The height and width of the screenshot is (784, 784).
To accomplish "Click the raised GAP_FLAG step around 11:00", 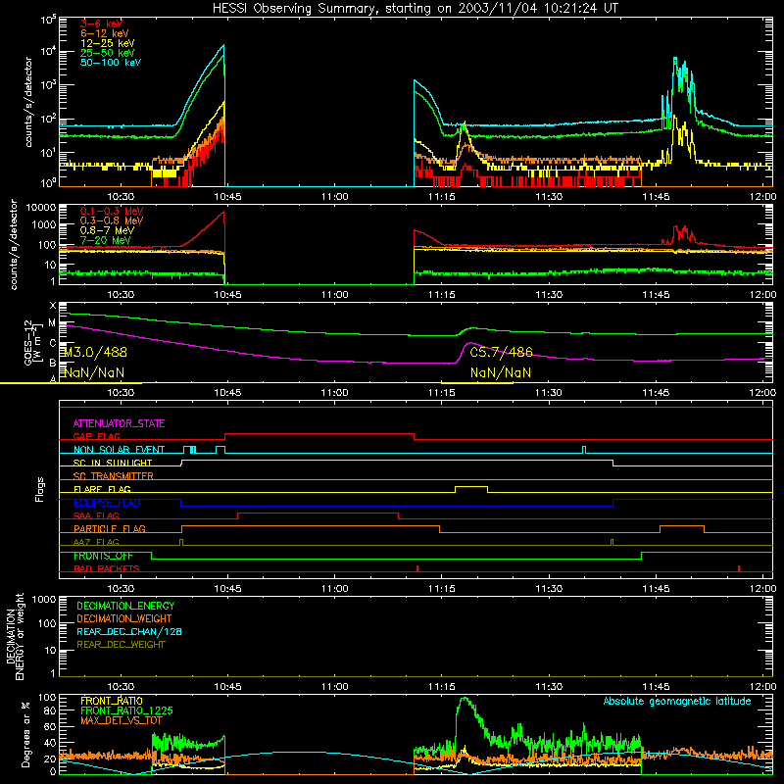I will (319, 433).
